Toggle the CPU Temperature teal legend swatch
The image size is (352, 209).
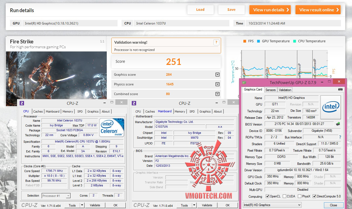click(295, 41)
